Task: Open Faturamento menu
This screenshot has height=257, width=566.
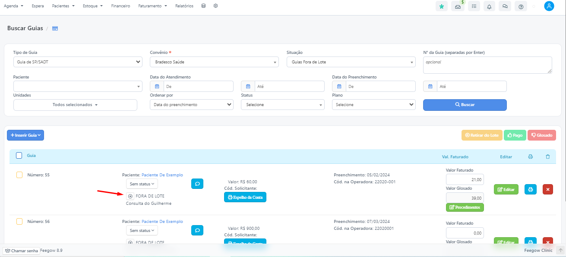Action: click(152, 6)
